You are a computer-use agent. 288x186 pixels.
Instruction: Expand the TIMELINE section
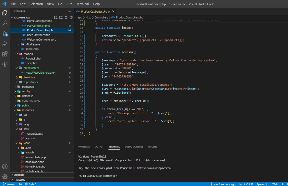click(x=20, y=180)
